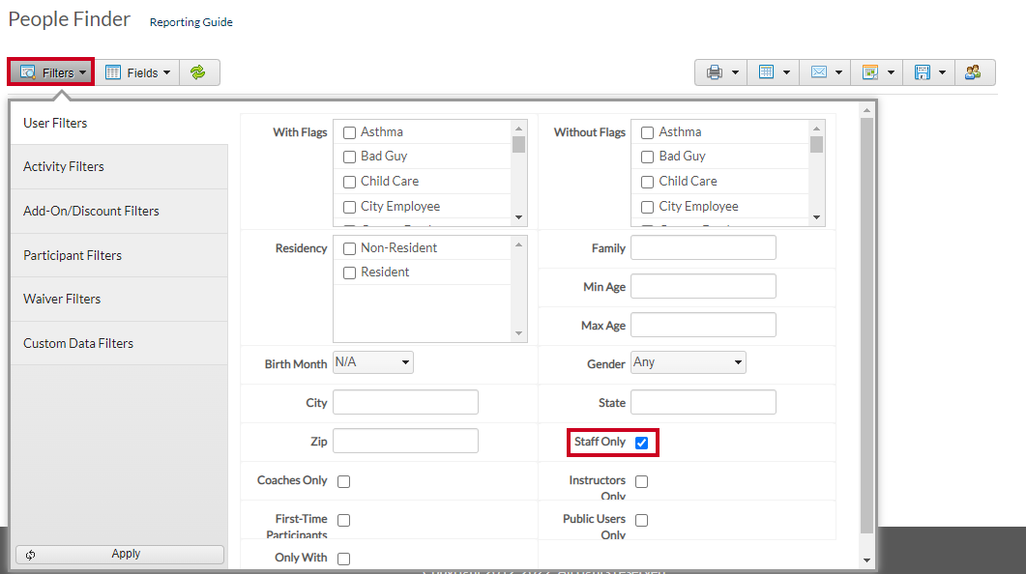Check Child Care in With Flags list
Screen dimensions: 1026x574
pos(349,182)
